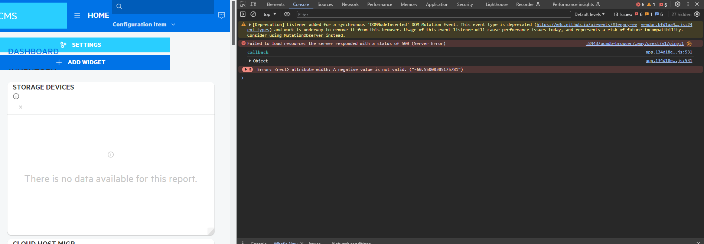Open the DevTools main settings gear
Image resolution: width=704 pixels, height=244 pixels.
pos(678,4)
